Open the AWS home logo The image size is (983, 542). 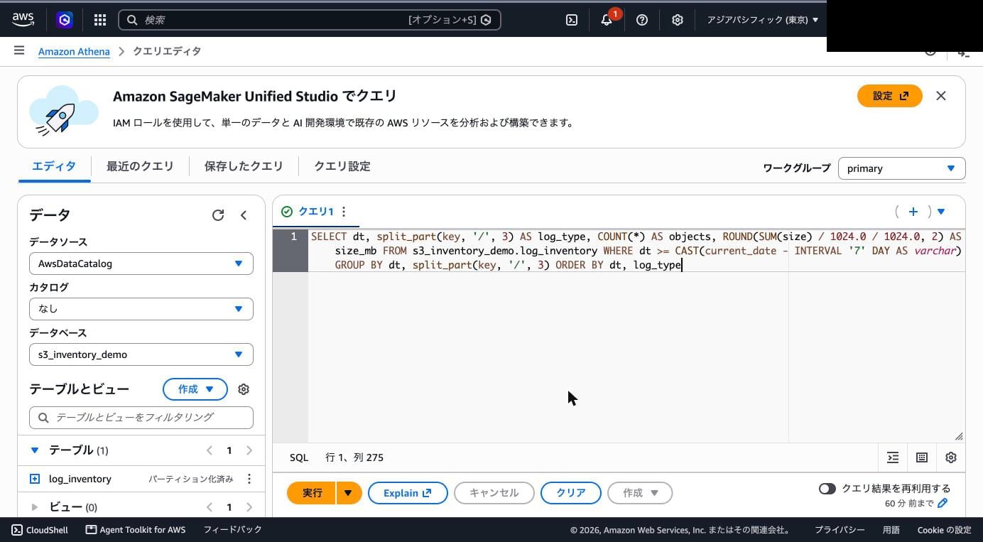click(23, 20)
